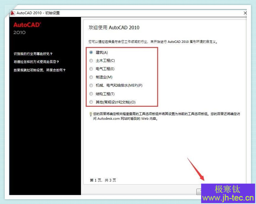Open link 如果我跳过初始设置，结果会如何？
Image resolution: width=256 pixels, height=204 pixels.
[39, 70]
